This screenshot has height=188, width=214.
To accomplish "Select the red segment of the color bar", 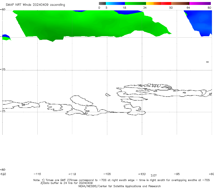I will point(166,3).
